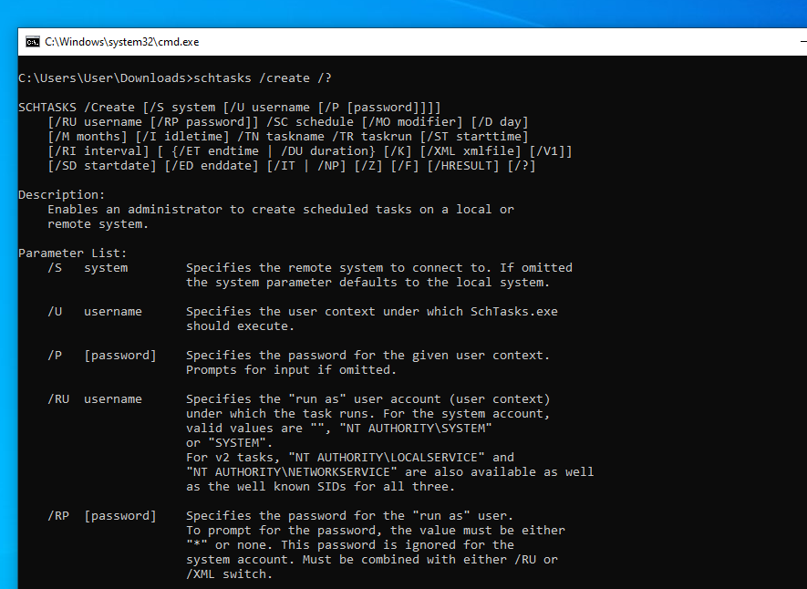Click the /RU username parameter entry

95,399
